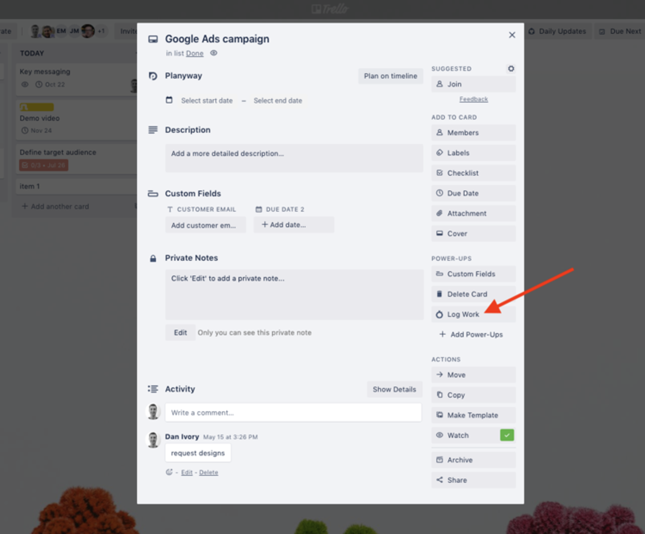This screenshot has height=534, width=645.
Task: Click Dan Ivory's avatar beside comment
Action: pyautogui.click(x=153, y=440)
